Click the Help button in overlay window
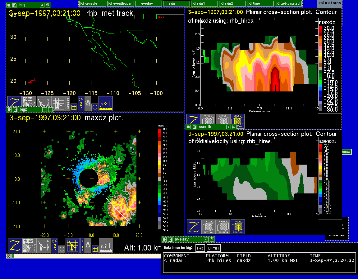 click(200, 248)
